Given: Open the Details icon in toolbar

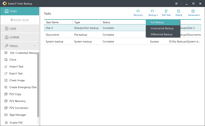Looking at the screenshot, I should (x=179, y=11).
